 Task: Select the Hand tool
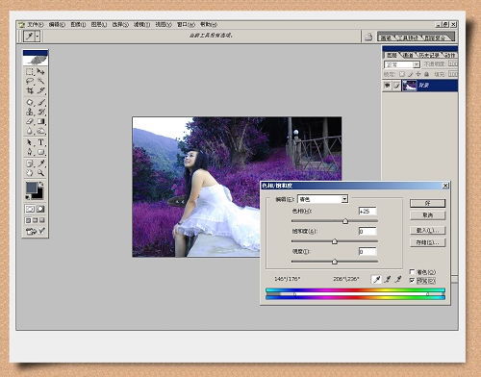pyautogui.click(x=30, y=173)
